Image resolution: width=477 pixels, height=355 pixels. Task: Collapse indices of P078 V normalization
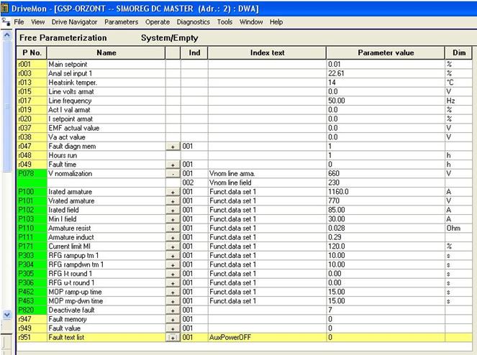click(x=173, y=174)
